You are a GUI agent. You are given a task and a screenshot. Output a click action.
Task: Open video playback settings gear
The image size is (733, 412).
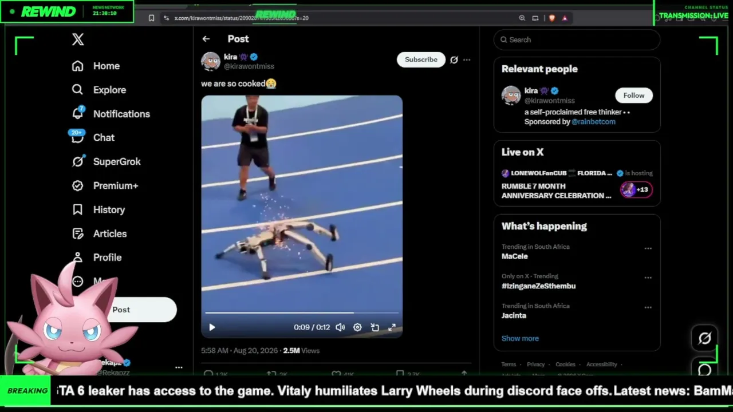(x=357, y=327)
